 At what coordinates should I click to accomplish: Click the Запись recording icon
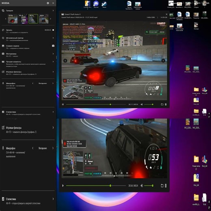tap(3, 30)
